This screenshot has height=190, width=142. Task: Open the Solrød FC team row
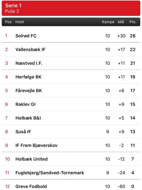pos(71,36)
